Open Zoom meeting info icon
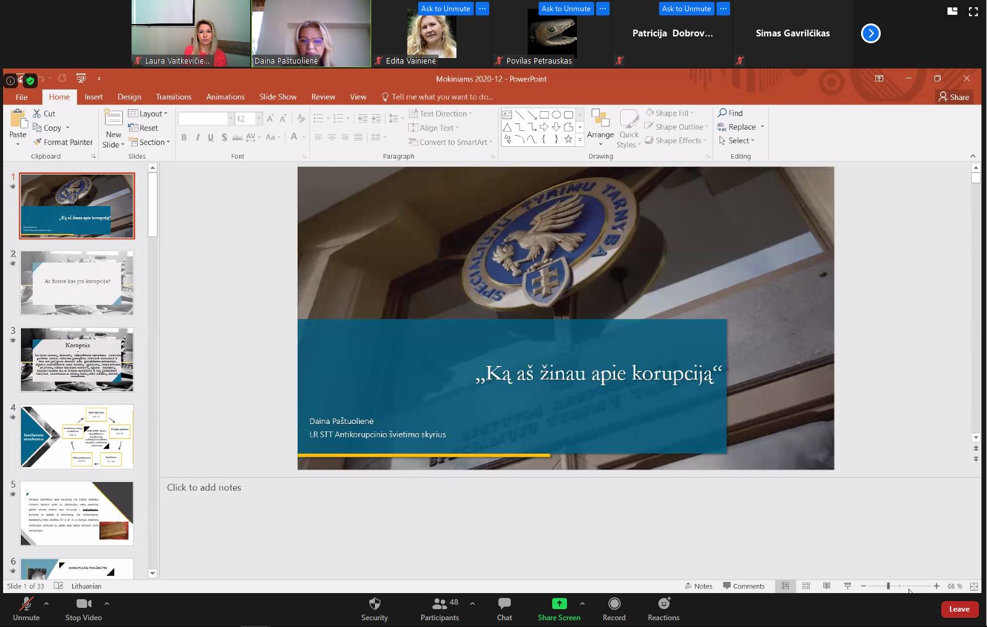 (10, 80)
